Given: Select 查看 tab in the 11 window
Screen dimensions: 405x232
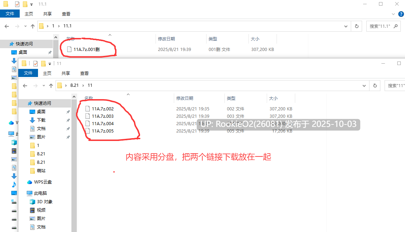Looking at the screenshot, I should click(x=84, y=73).
